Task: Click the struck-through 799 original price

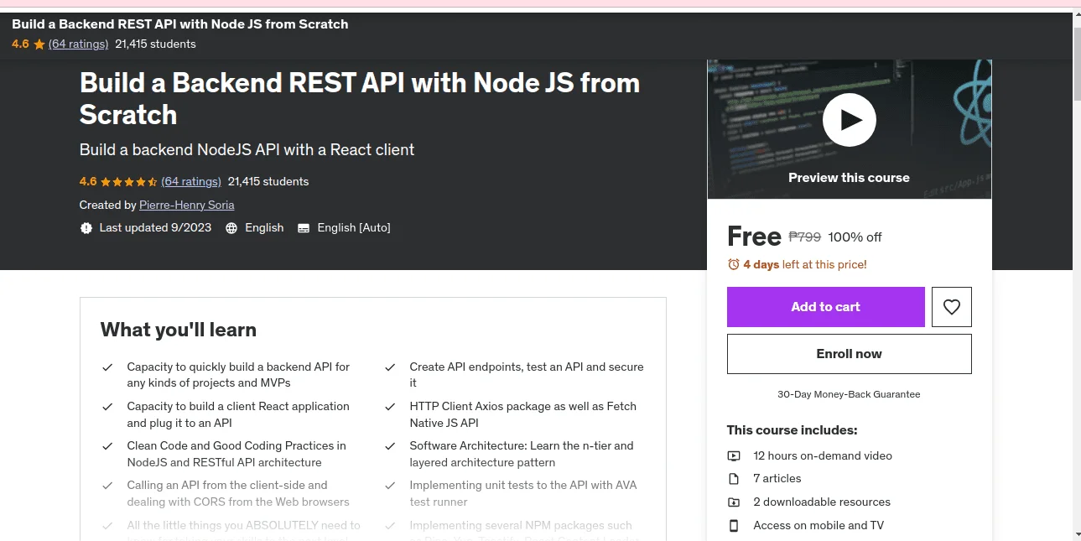Action: [x=805, y=237]
